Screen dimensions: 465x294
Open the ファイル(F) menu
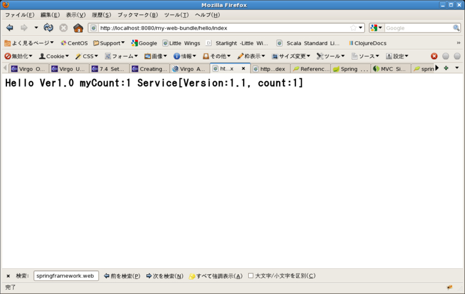(20, 15)
